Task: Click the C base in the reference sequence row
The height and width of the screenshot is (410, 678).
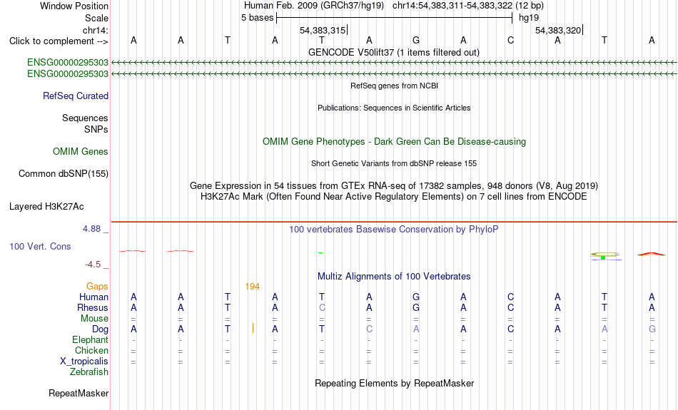Action: pyautogui.click(x=511, y=40)
